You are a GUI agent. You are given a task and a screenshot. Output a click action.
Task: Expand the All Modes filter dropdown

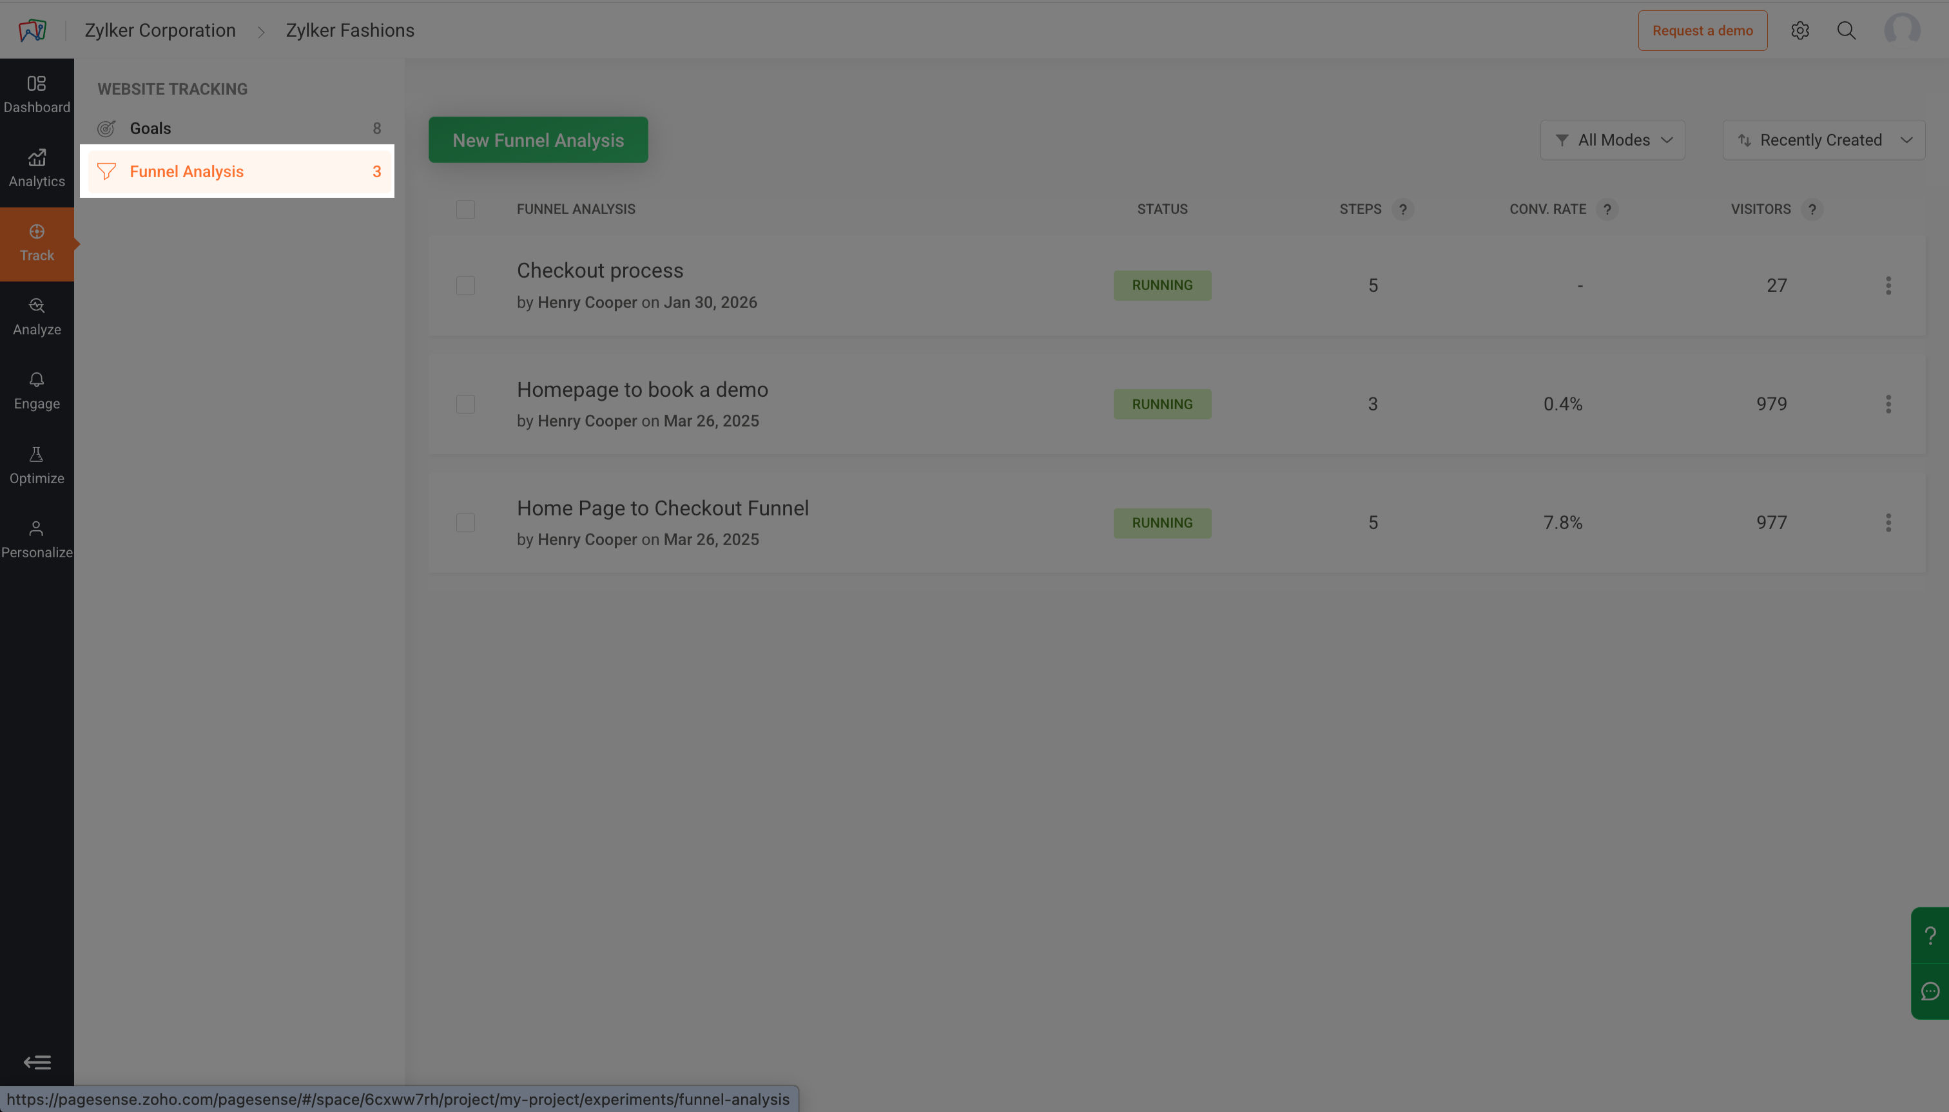click(x=1612, y=140)
